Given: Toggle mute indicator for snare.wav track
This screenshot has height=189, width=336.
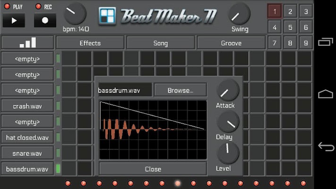Looking at the screenshot, I should (x=58, y=153).
